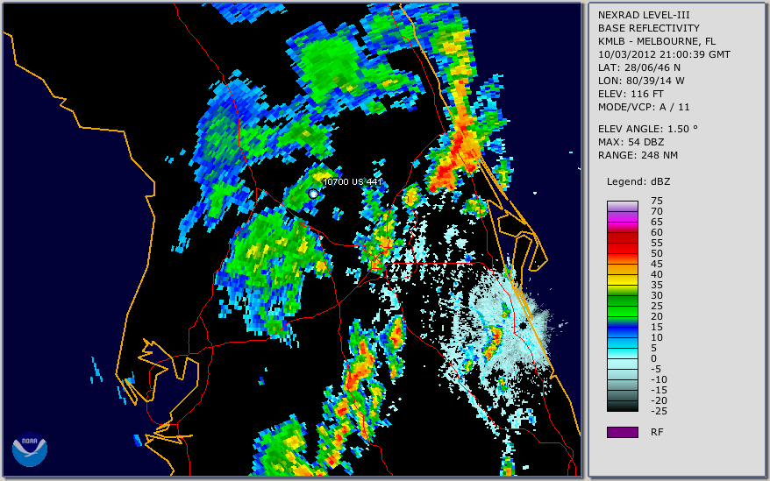Click the "LON: 80/39/14 W" text
This screenshot has height=481, width=770.
tap(641, 81)
